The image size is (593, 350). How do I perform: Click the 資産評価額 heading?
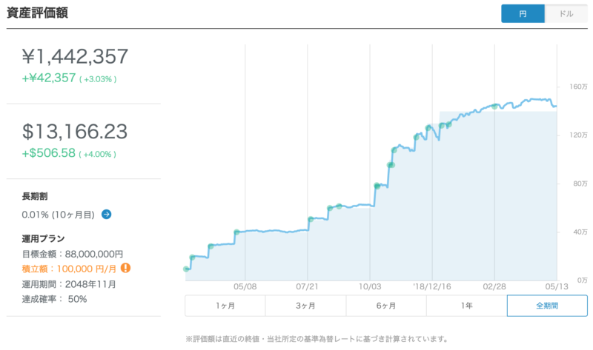coord(37,13)
